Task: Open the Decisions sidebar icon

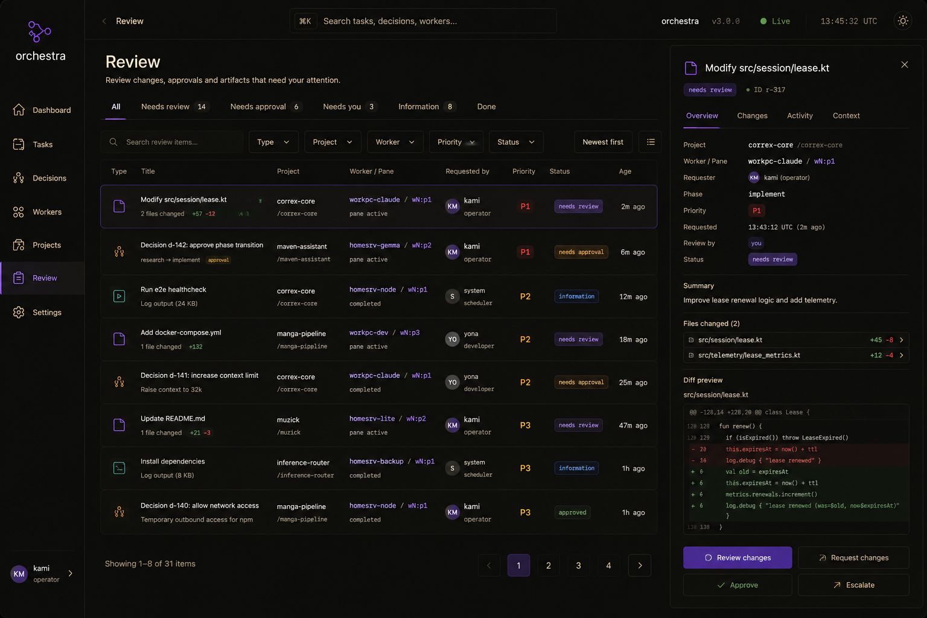Action: (19, 178)
